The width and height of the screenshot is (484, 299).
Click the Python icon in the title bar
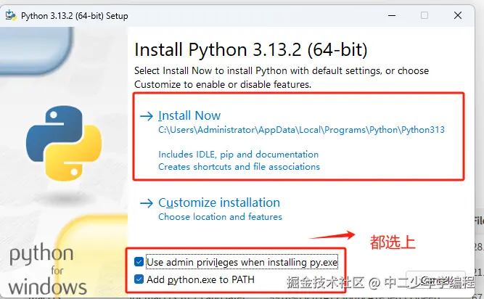point(12,15)
